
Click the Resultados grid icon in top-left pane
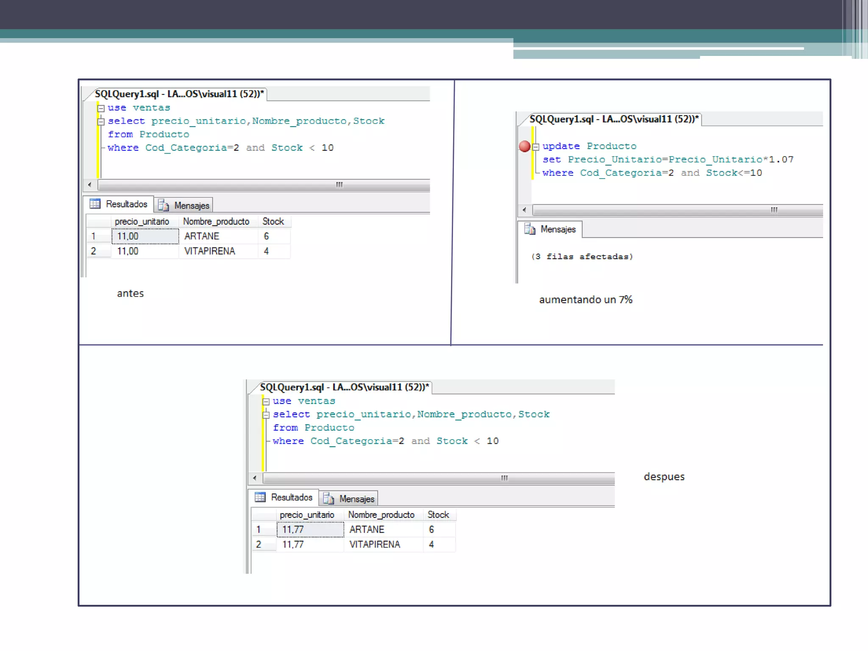point(95,204)
